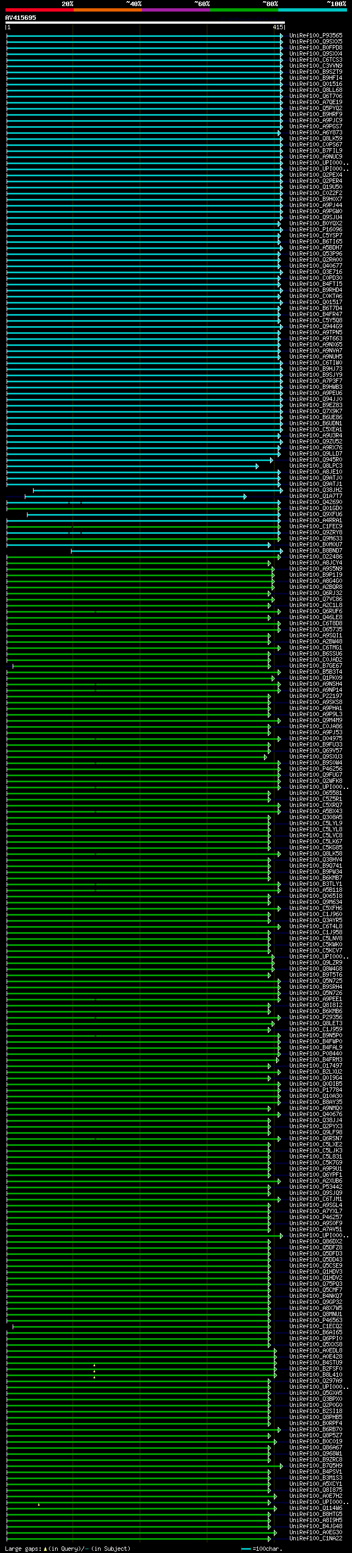Screen dimensions: 352x1553
Task: Click hit UniRef100_Q42690
Action: 316,502
